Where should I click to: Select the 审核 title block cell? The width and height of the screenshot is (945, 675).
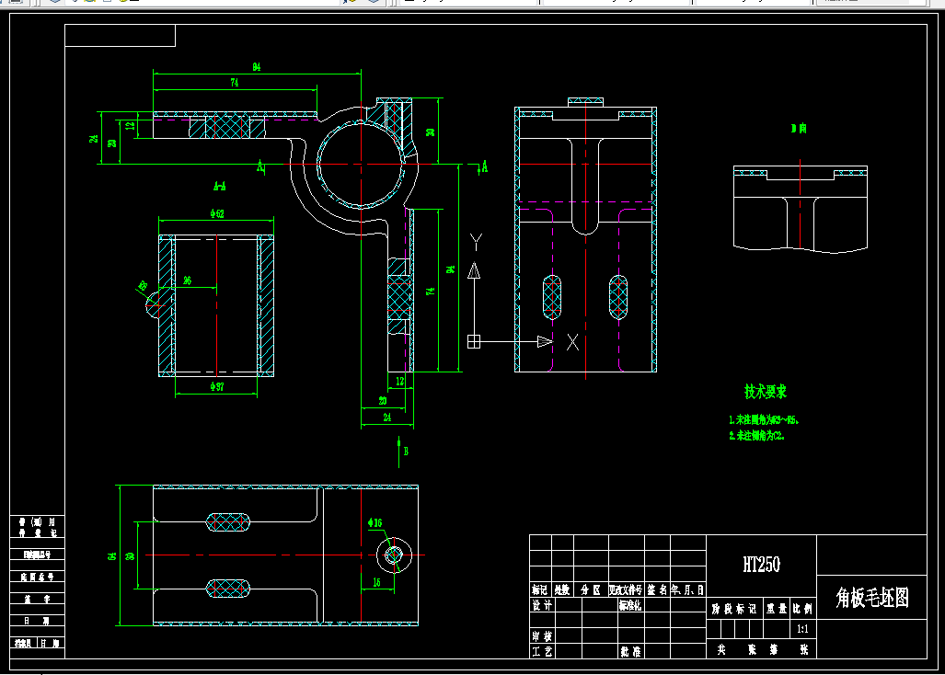542,635
